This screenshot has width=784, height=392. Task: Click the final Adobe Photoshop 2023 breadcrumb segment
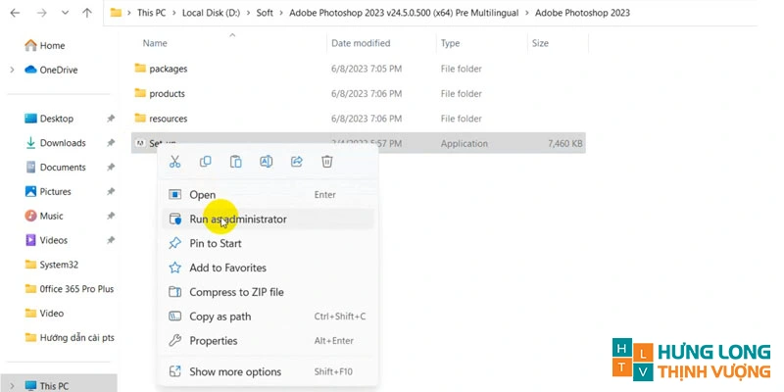click(x=582, y=13)
